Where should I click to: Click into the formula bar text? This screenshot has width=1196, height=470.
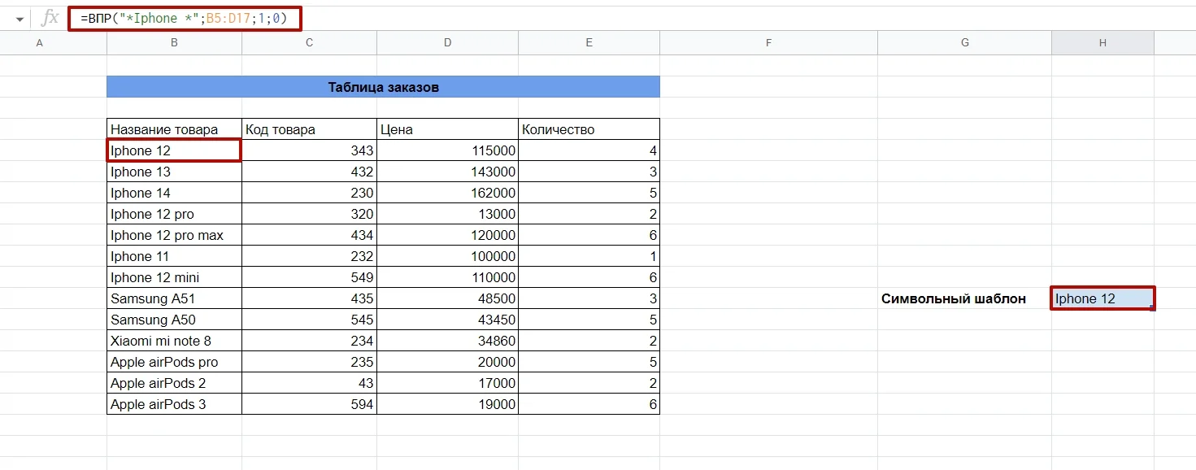[184, 18]
